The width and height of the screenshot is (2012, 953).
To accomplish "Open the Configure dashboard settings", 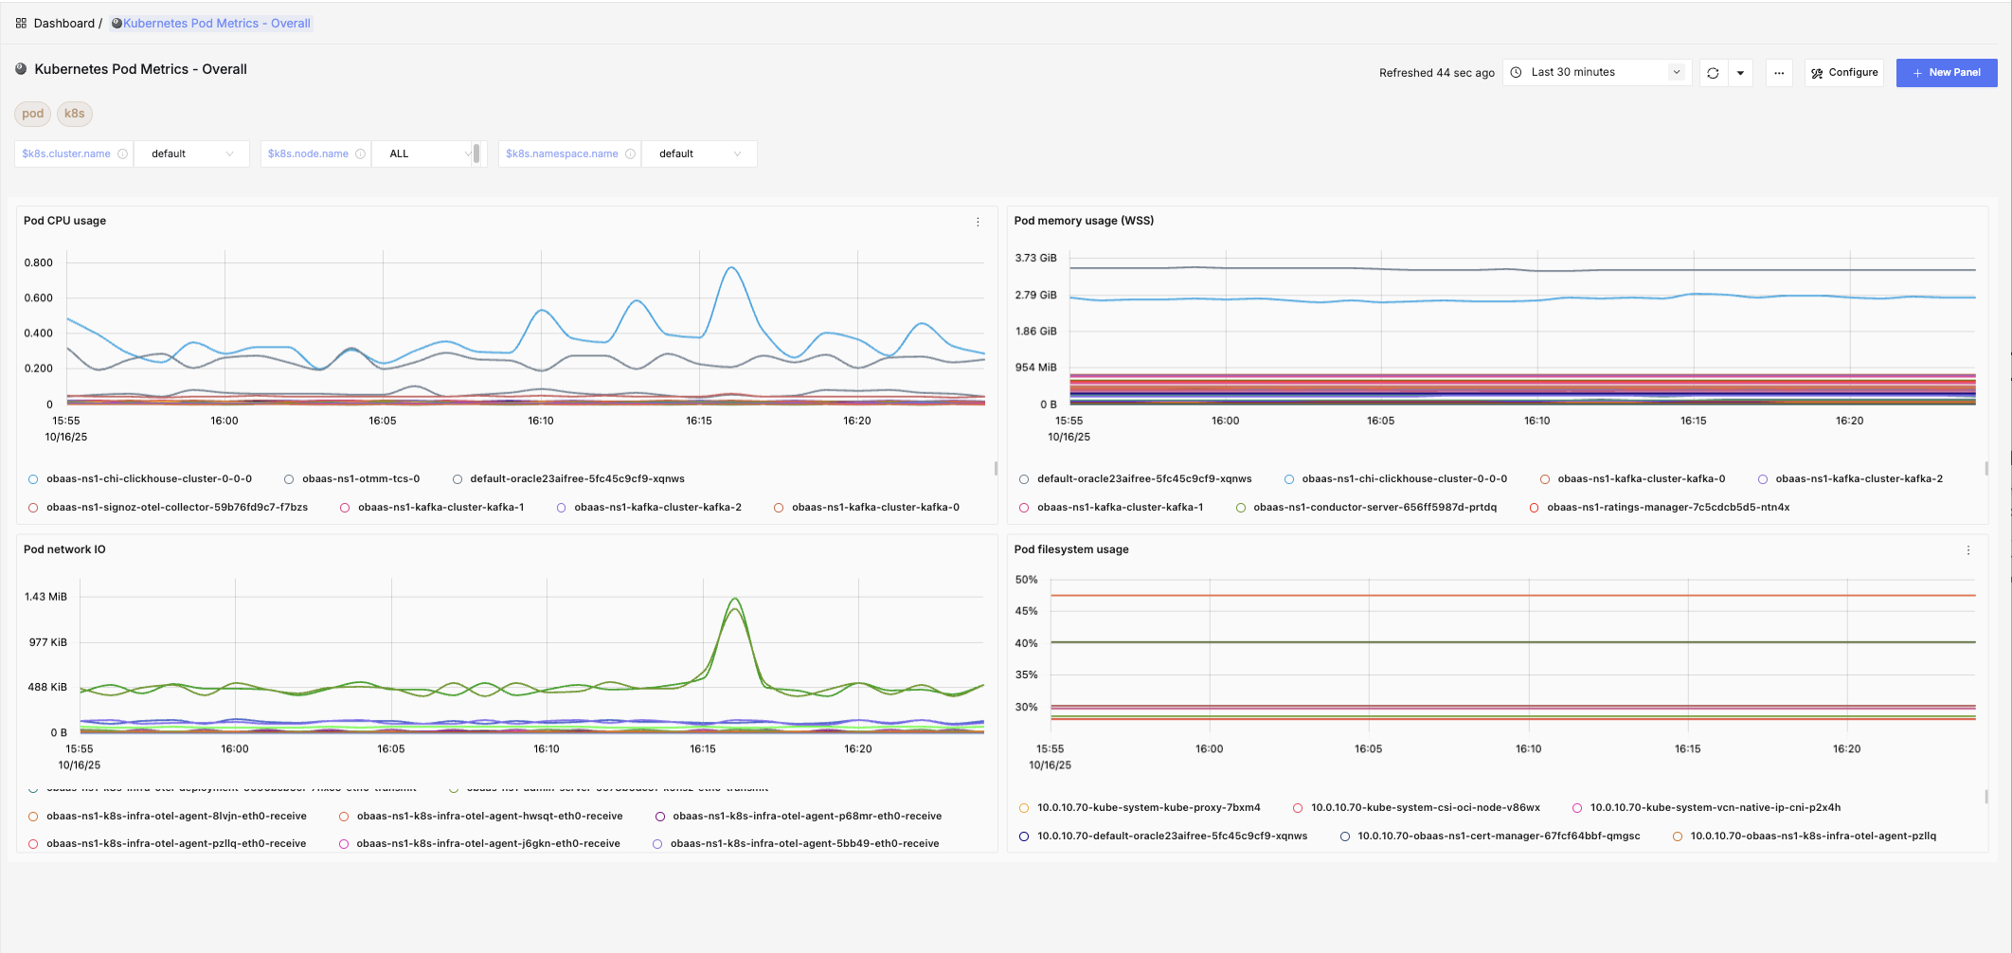I will (x=1843, y=72).
